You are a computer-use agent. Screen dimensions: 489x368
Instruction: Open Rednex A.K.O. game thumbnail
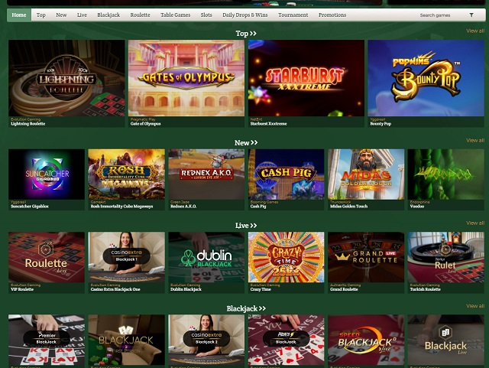point(206,174)
